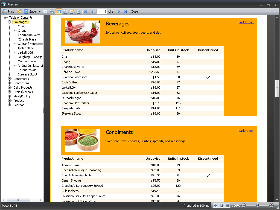Select Seafood in table of contents
Viewport: 280px width, 210px height.
[x=19, y=105]
